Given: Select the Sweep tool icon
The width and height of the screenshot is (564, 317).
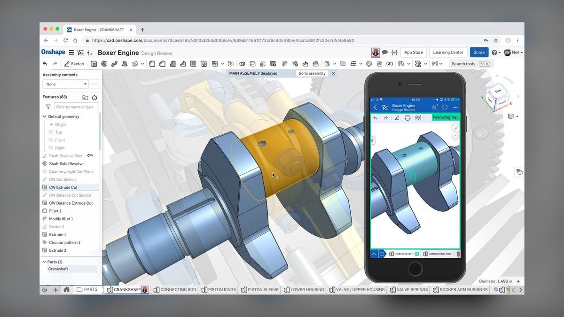Looking at the screenshot, I should [114, 64].
